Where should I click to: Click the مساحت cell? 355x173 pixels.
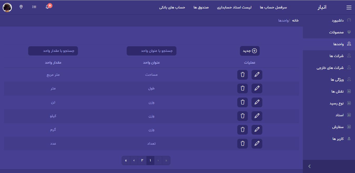pyautogui.click(x=151, y=75)
